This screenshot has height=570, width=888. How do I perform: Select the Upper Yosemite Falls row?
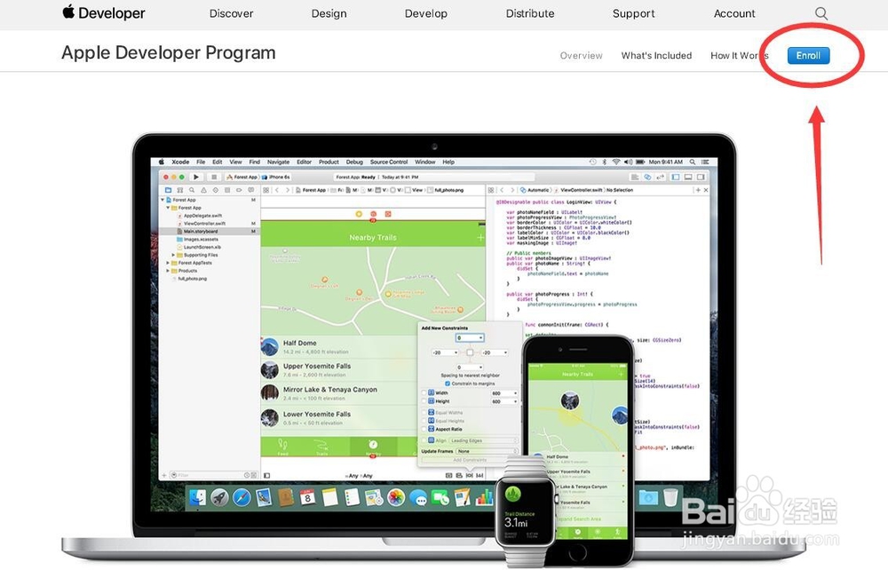pyautogui.click(x=338, y=369)
